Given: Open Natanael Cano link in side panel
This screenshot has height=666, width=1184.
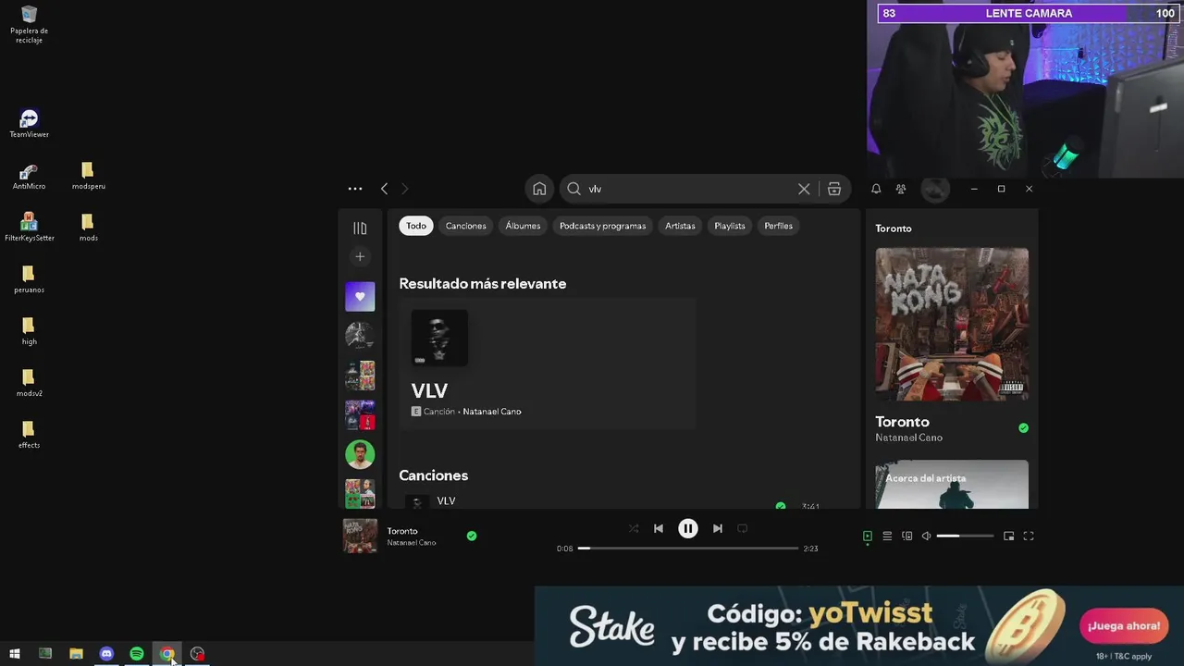Looking at the screenshot, I should (909, 438).
